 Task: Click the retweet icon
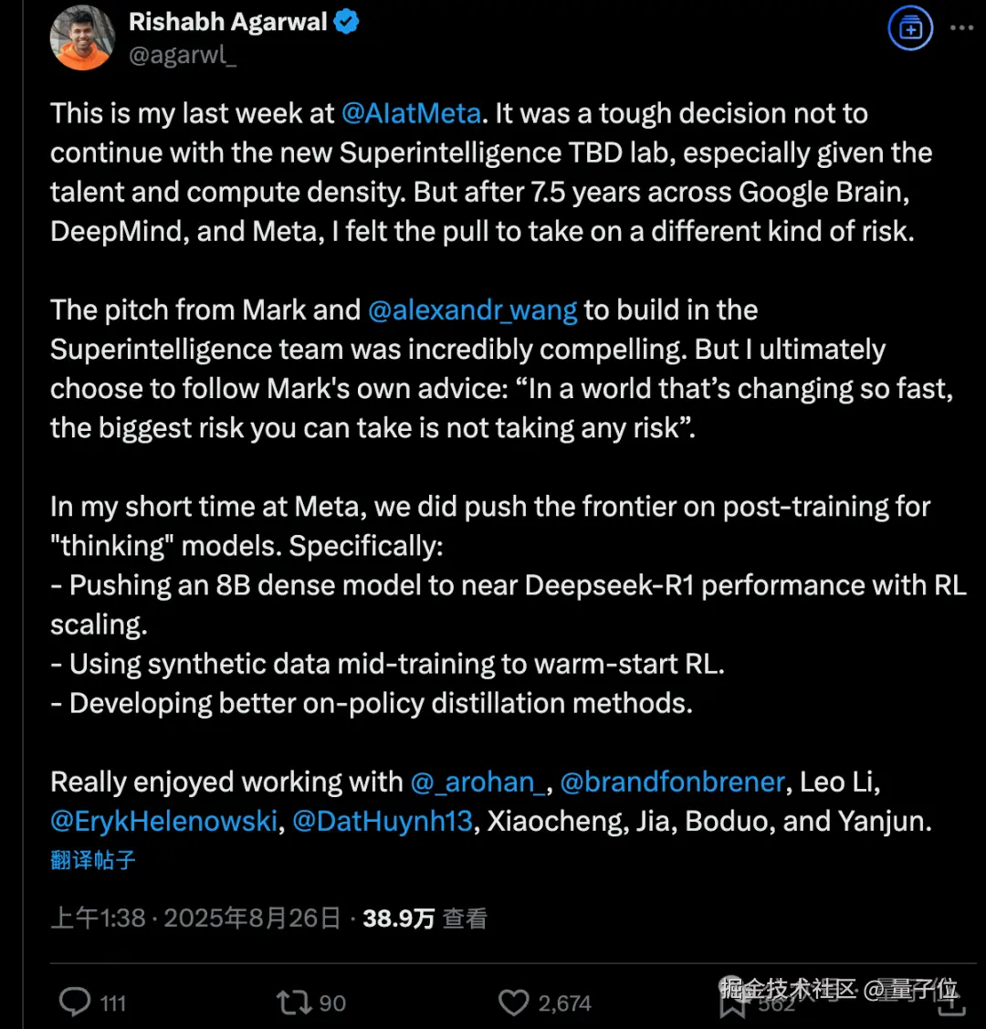coord(294,1003)
